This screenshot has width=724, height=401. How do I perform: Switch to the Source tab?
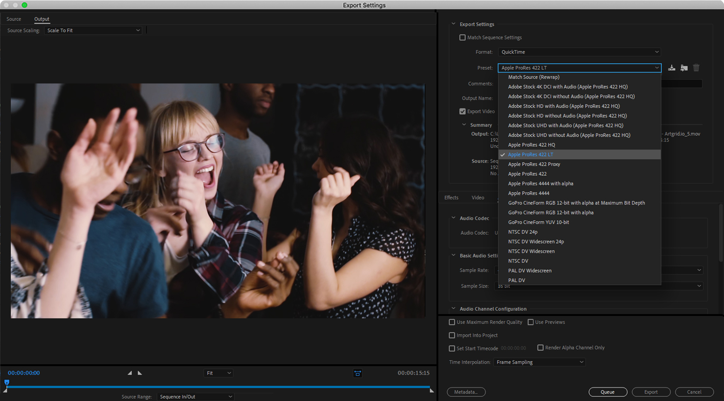(14, 19)
